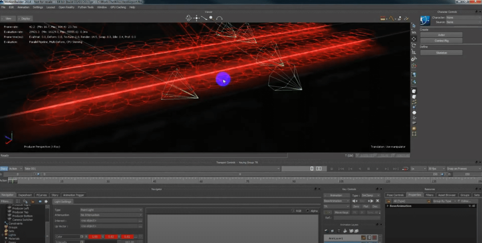Expand the Lights tree node
This screenshot has height=243, width=482.
tap(3, 235)
